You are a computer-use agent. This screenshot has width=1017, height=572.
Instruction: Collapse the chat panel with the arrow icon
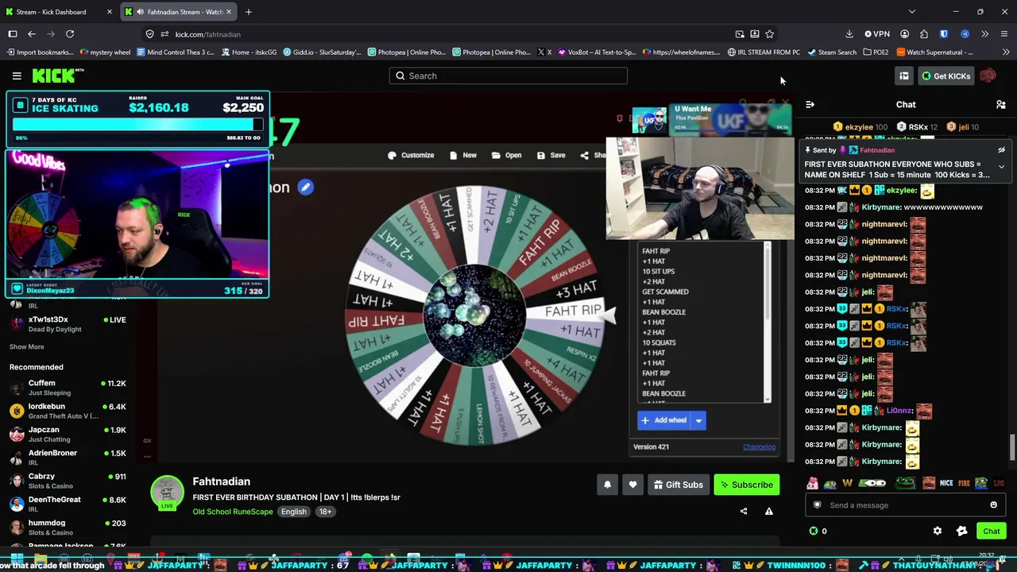tap(810, 105)
